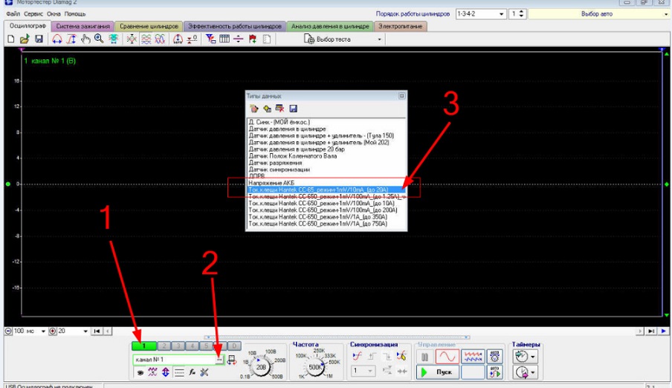Open the table grid toolbar icon

coord(224,39)
